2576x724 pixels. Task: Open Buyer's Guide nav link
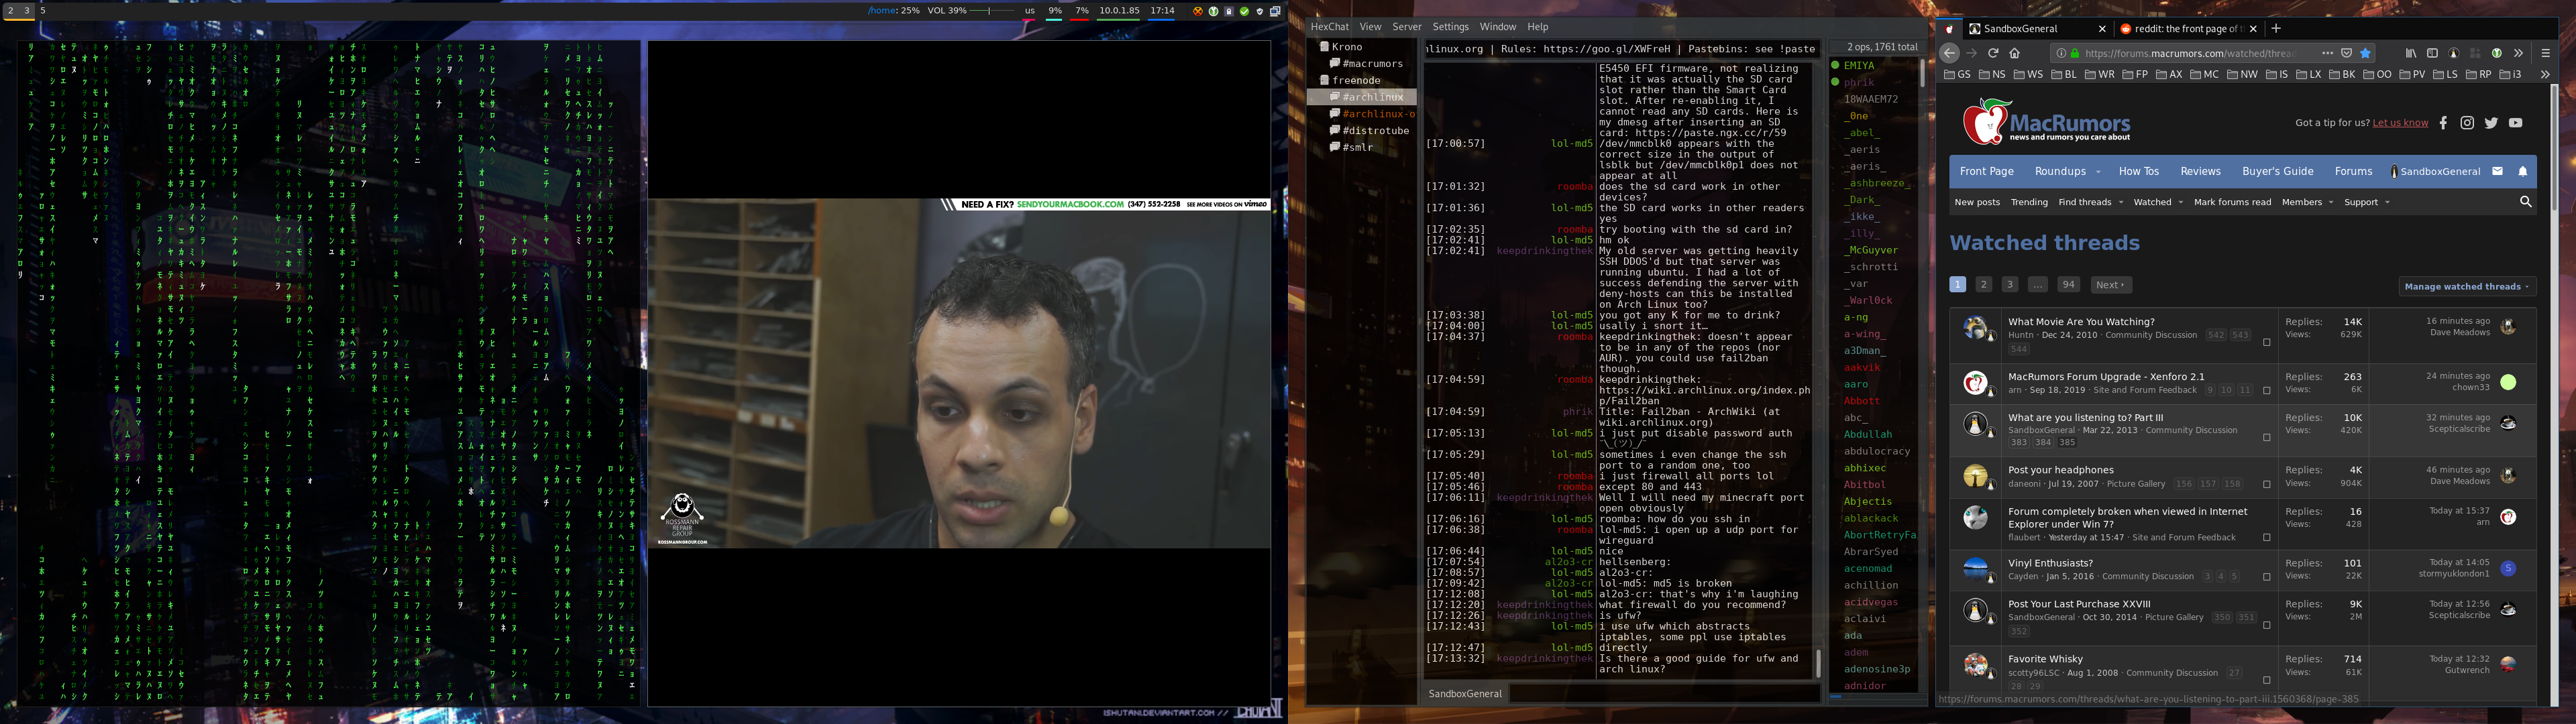pyautogui.click(x=2277, y=171)
